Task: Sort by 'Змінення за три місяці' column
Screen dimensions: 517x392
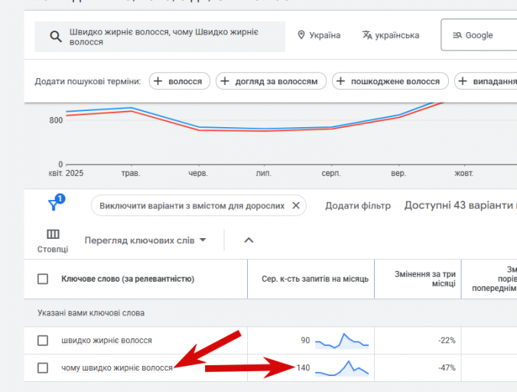Action: pos(425,279)
